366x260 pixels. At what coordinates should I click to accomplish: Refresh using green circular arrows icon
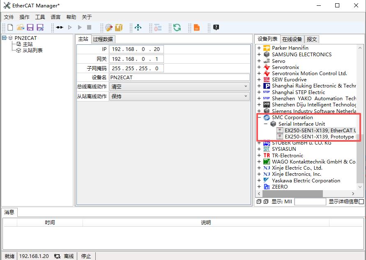point(177,27)
